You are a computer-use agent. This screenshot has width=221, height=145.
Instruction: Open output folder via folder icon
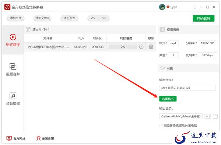215,116
